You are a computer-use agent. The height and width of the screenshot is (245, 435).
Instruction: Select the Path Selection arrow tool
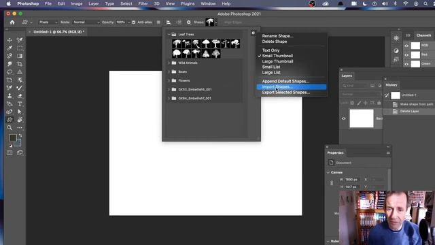(20, 112)
